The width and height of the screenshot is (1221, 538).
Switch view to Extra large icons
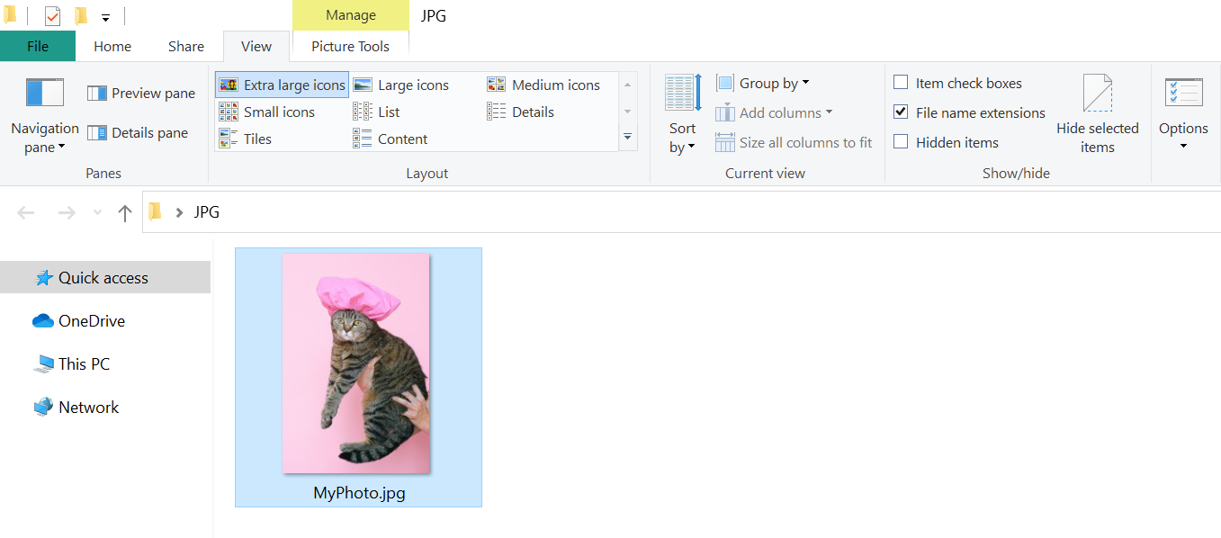click(281, 84)
